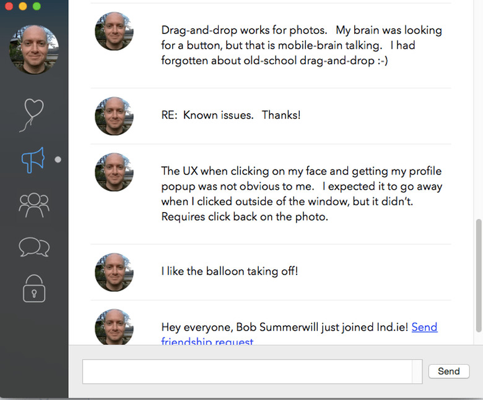
Task: Click the heart balloon icon
Action: coord(33,113)
